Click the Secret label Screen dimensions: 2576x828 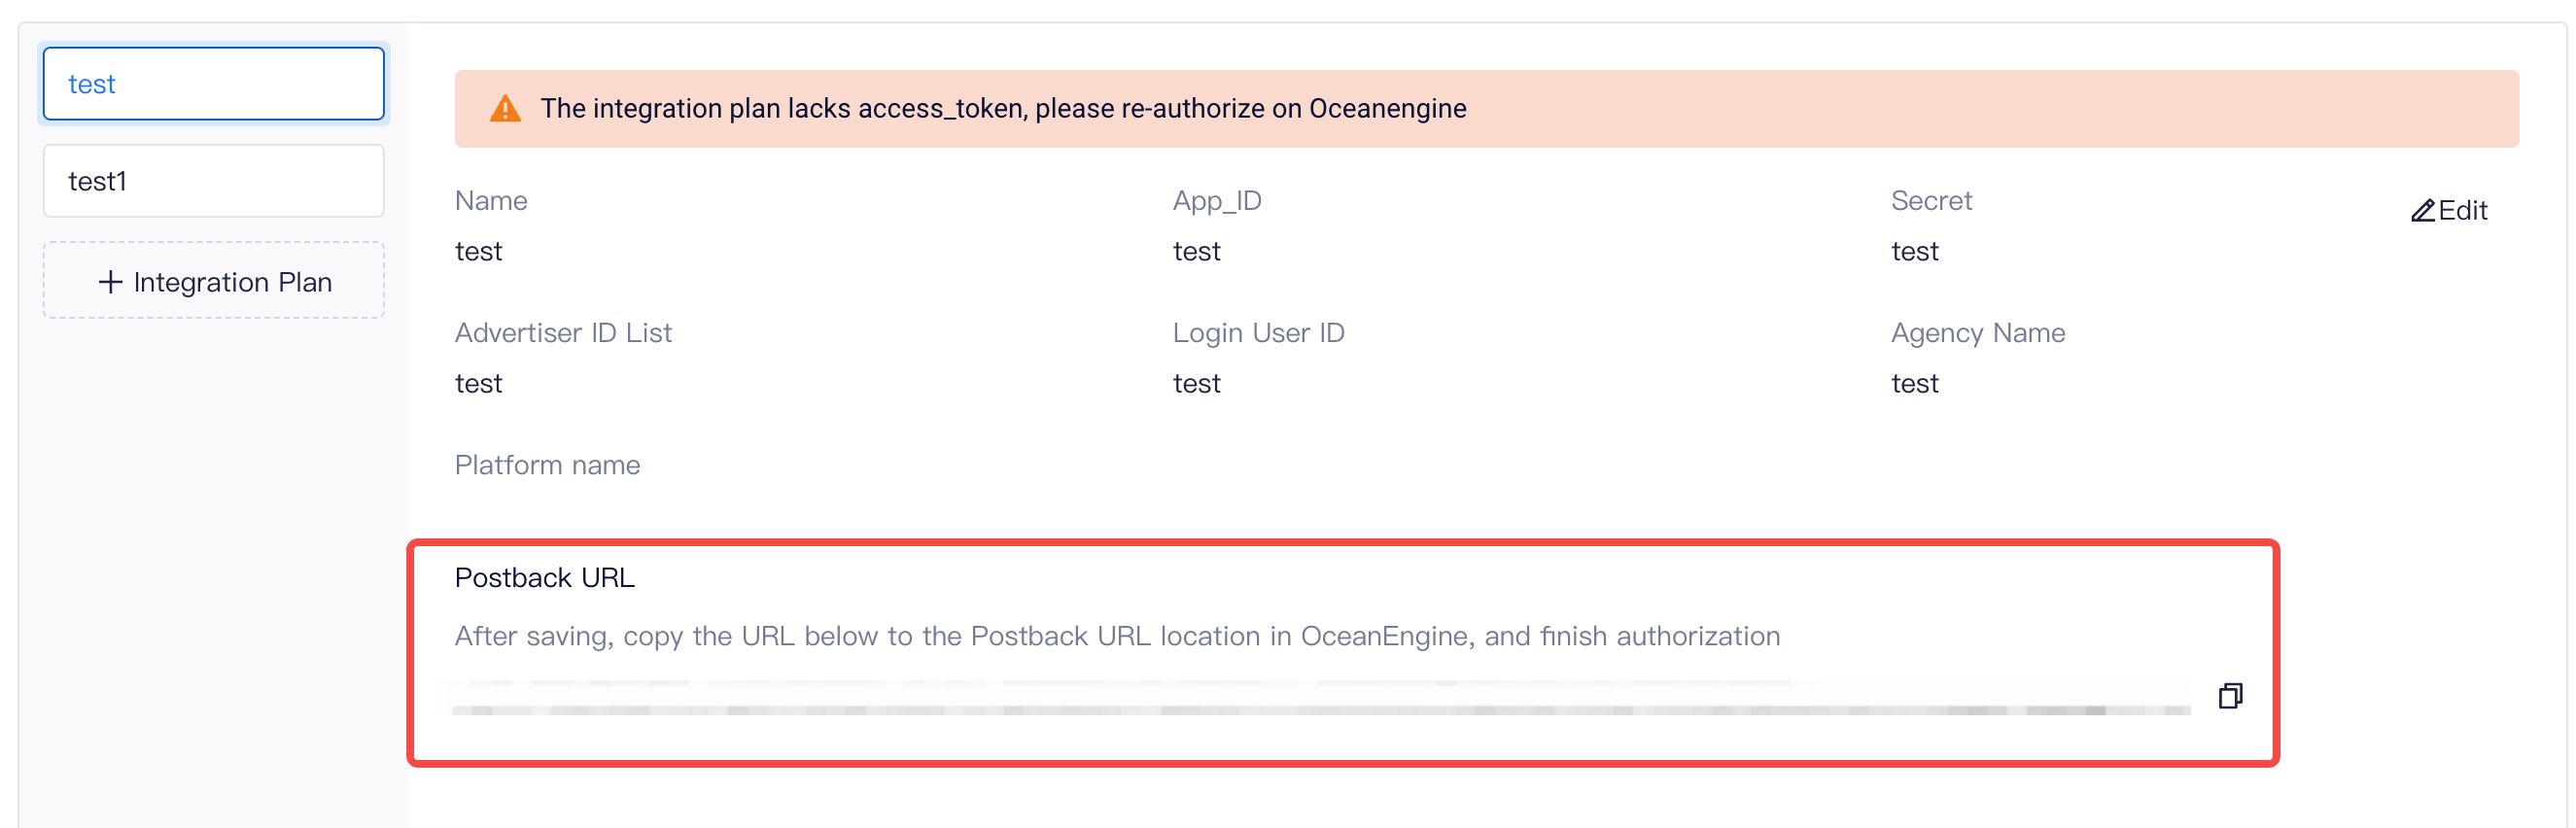[x=1930, y=201]
